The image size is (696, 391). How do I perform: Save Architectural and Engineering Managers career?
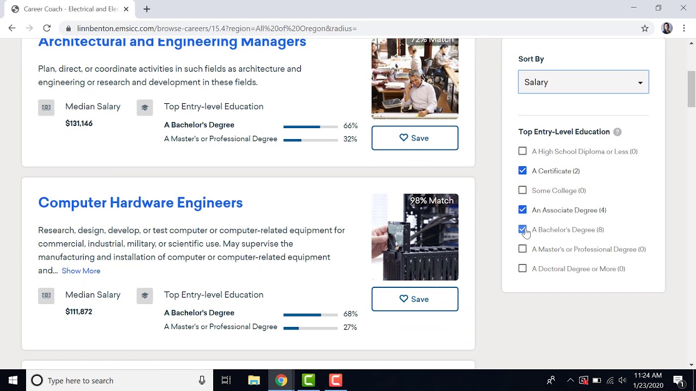[415, 138]
